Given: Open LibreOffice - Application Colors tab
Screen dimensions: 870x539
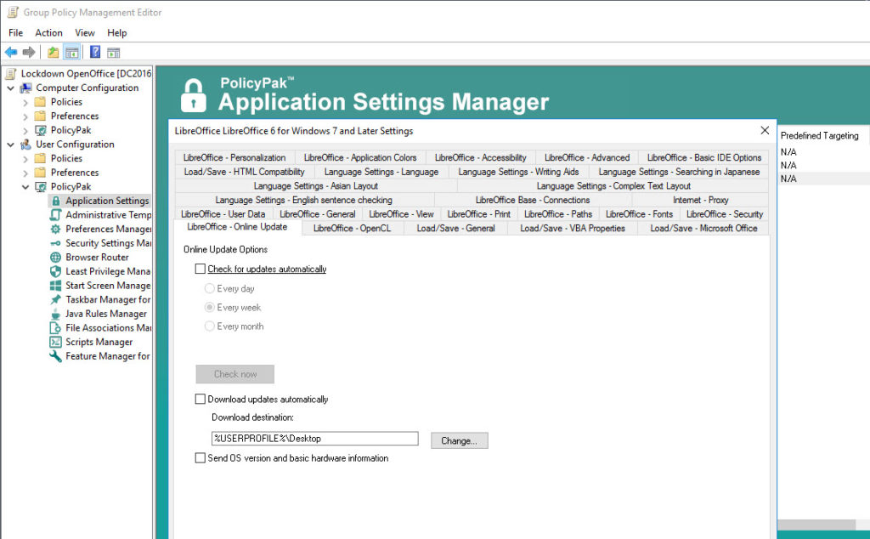Looking at the screenshot, I should 360,157.
